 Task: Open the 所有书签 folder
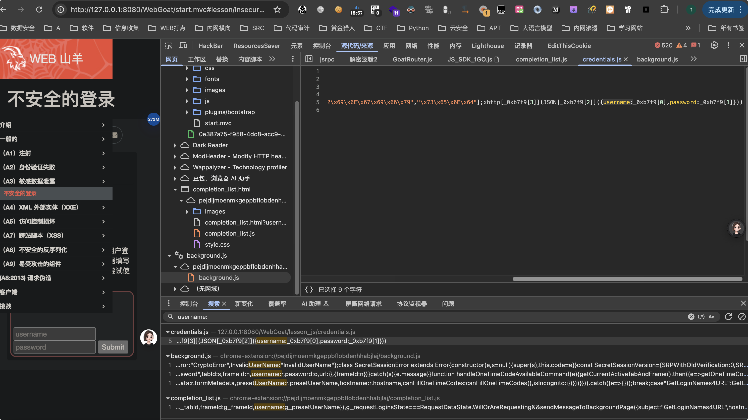[726, 28]
